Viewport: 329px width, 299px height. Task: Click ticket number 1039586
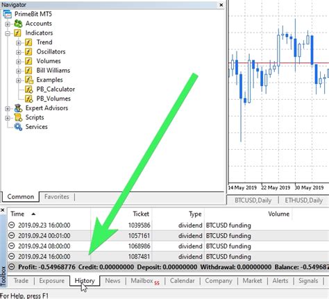pyautogui.click(x=139, y=225)
